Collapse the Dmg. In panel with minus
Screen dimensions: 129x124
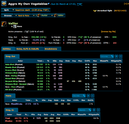point(98,110)
